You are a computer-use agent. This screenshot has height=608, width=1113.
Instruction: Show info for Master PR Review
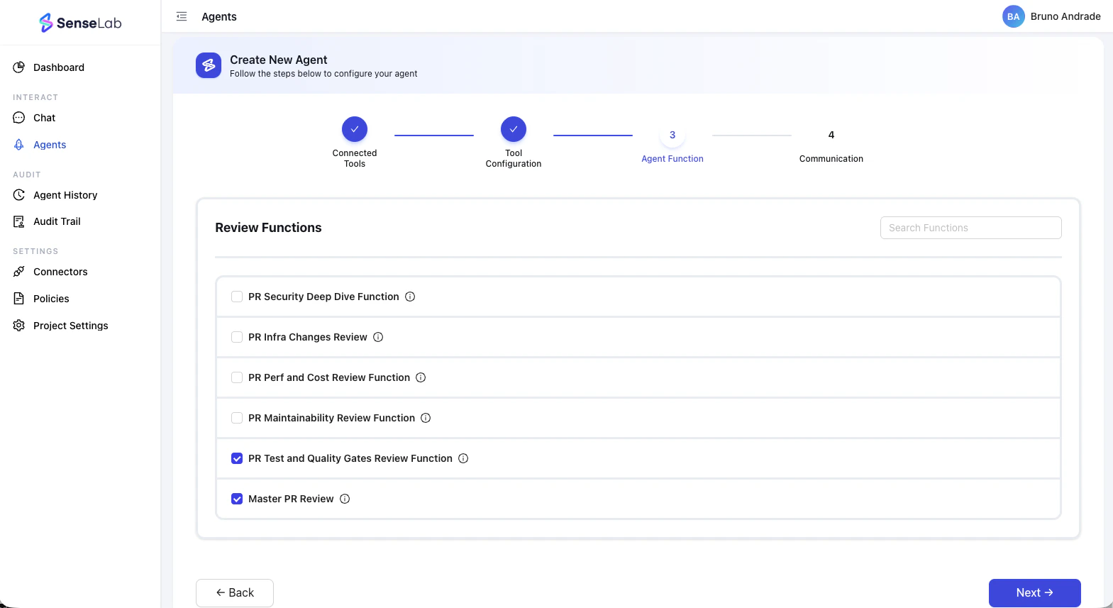(x=345, y=499)
